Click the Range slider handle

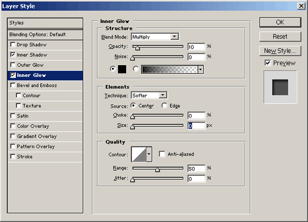[x=158, y=169]
